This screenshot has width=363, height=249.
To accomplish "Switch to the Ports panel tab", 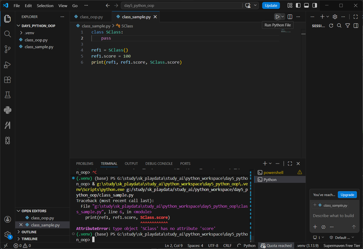I will [185, 164].
